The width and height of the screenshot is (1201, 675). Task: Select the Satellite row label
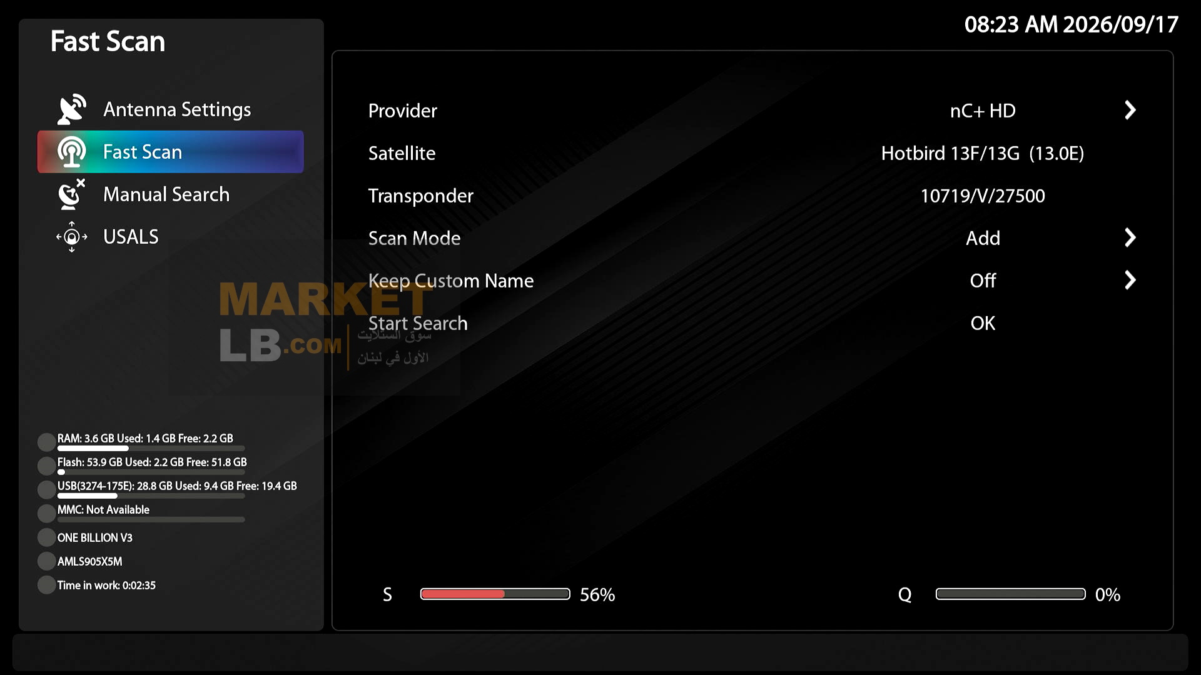coord(402,153)
